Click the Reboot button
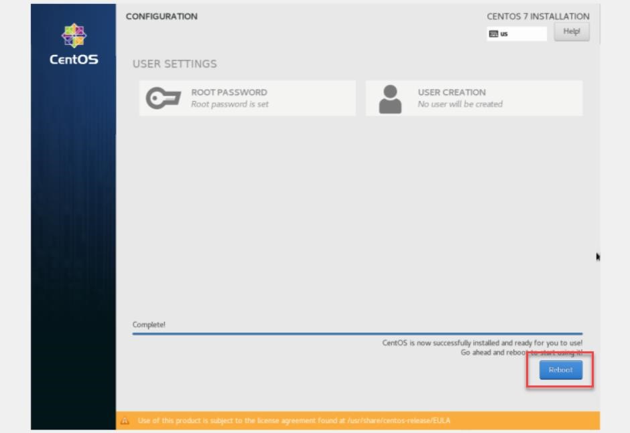Screen dimensions: 630x433 [x=560, y=369]
